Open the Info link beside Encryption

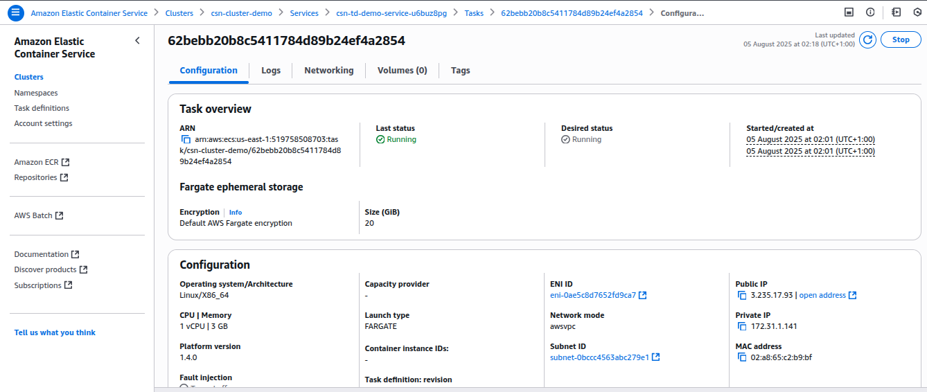(x=236, y=212)
